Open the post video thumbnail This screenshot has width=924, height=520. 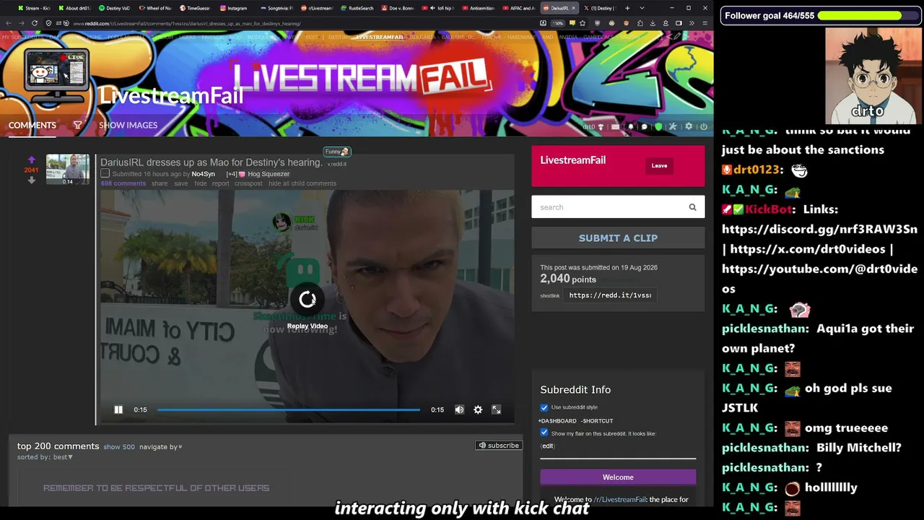[68, 169]
